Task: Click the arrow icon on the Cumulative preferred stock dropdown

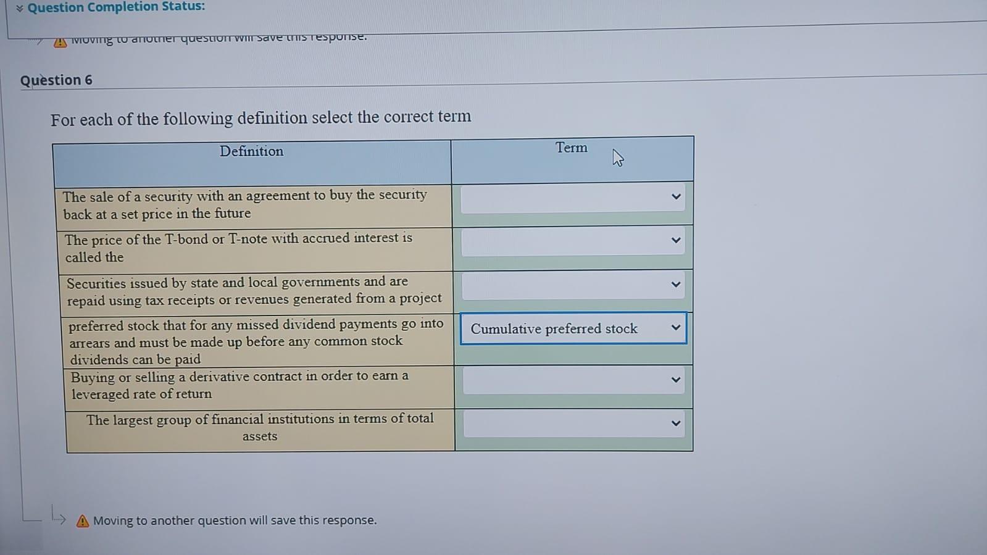Action: [x=675, y=328]
